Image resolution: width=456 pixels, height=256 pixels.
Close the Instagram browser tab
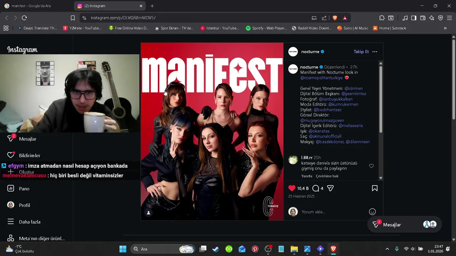tap(141, 6)
